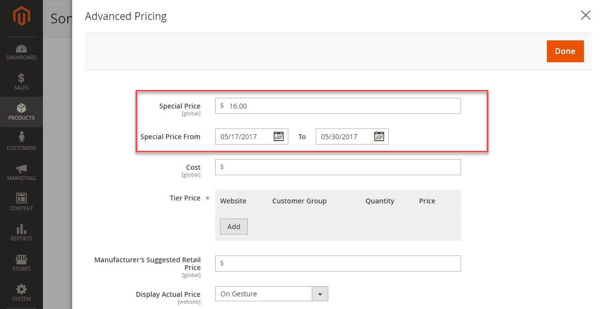Add a new Tier Price row
The image size is (603, 309).
[234, 226]
